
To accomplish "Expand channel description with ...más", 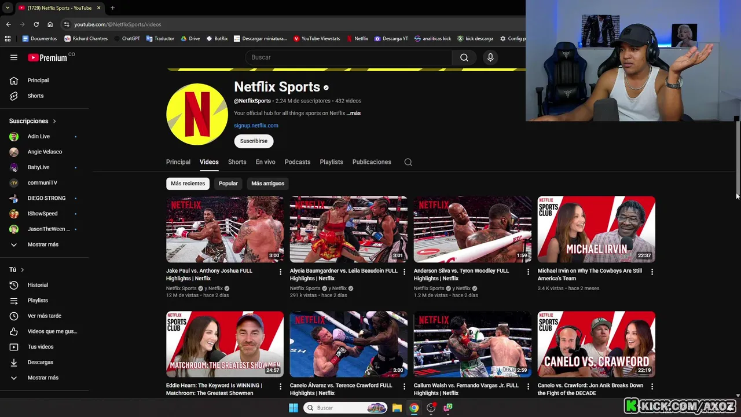I will click(354, 114).
